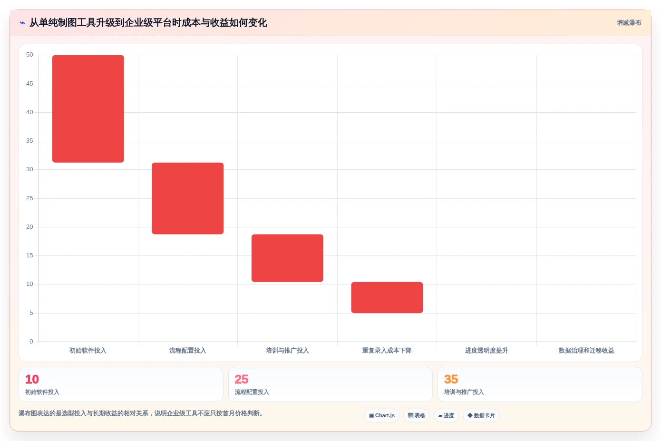
Task: Click the 进度透明度提升 axis label
Action: tap(486, 351)
